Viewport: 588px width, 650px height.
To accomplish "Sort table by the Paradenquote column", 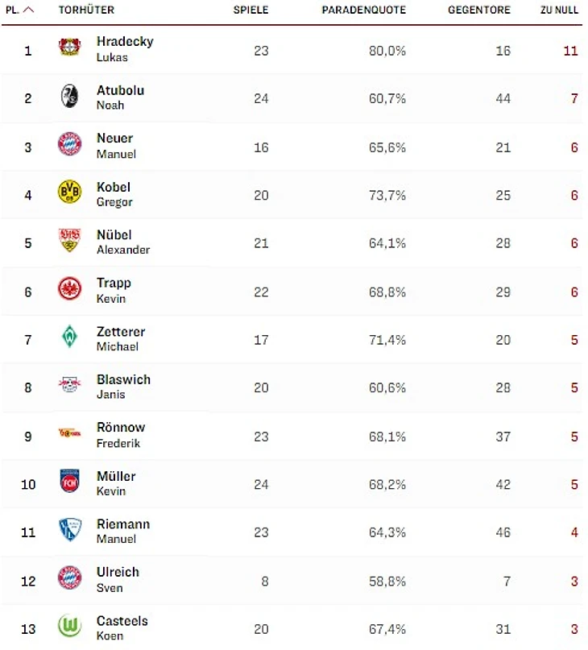I will pos(363,10).
